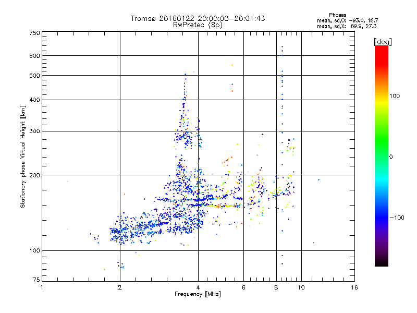Screen dimensions: 417x313
Task: Click the colorbar tick label "0"
Action: point(391,156)
